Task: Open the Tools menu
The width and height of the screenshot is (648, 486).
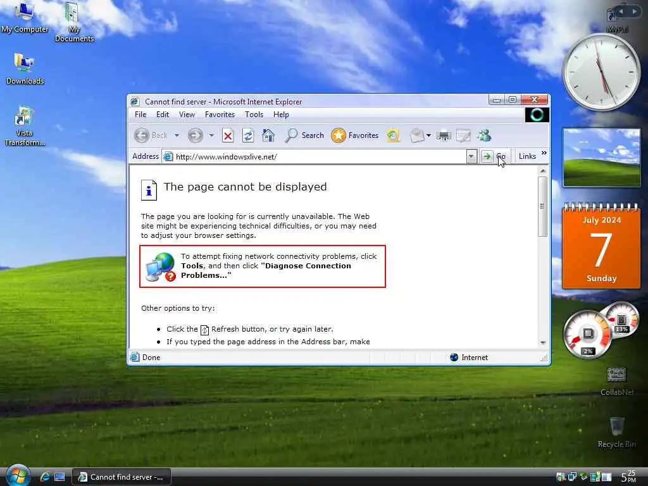Action: (x=254, y=115)
